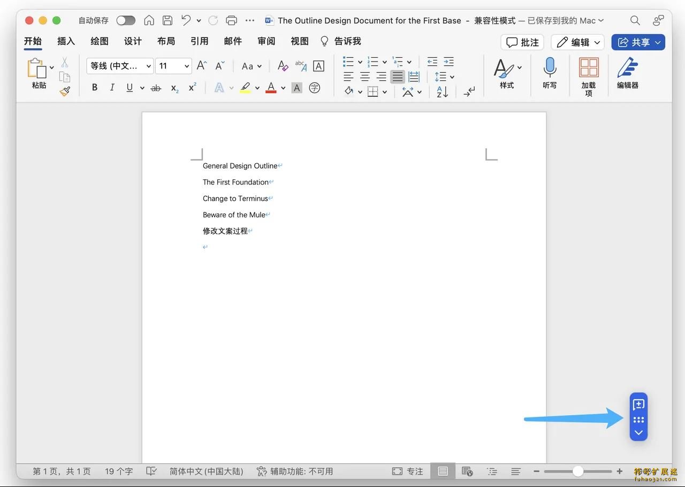Toggle italic formatting
The image size is (685, 487).
112,88
